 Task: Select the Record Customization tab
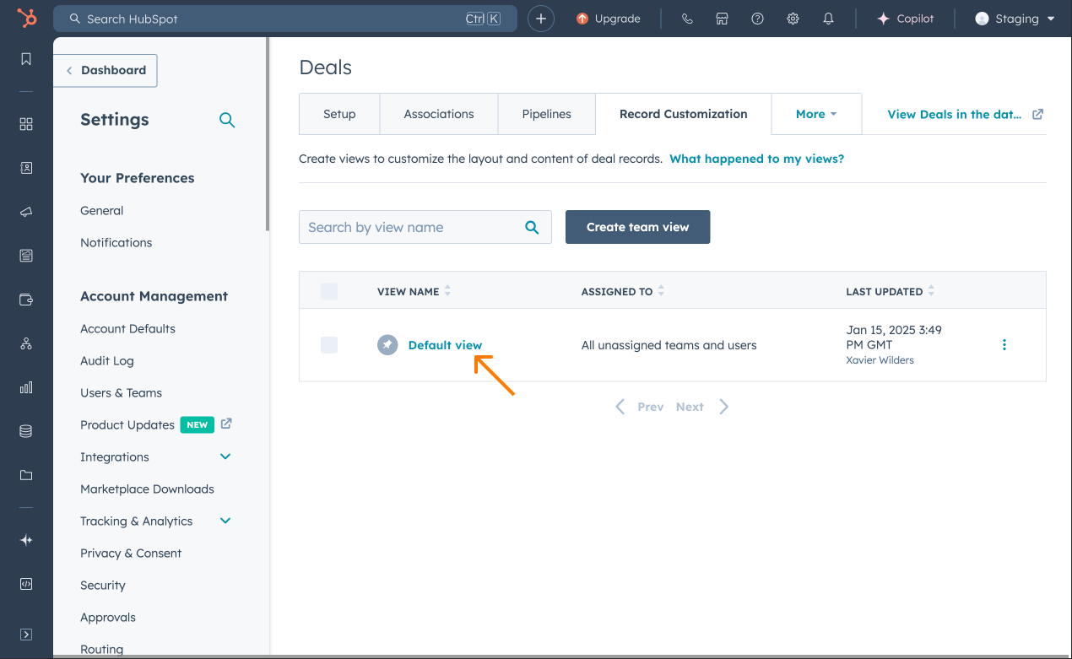[x=684, y=114]
